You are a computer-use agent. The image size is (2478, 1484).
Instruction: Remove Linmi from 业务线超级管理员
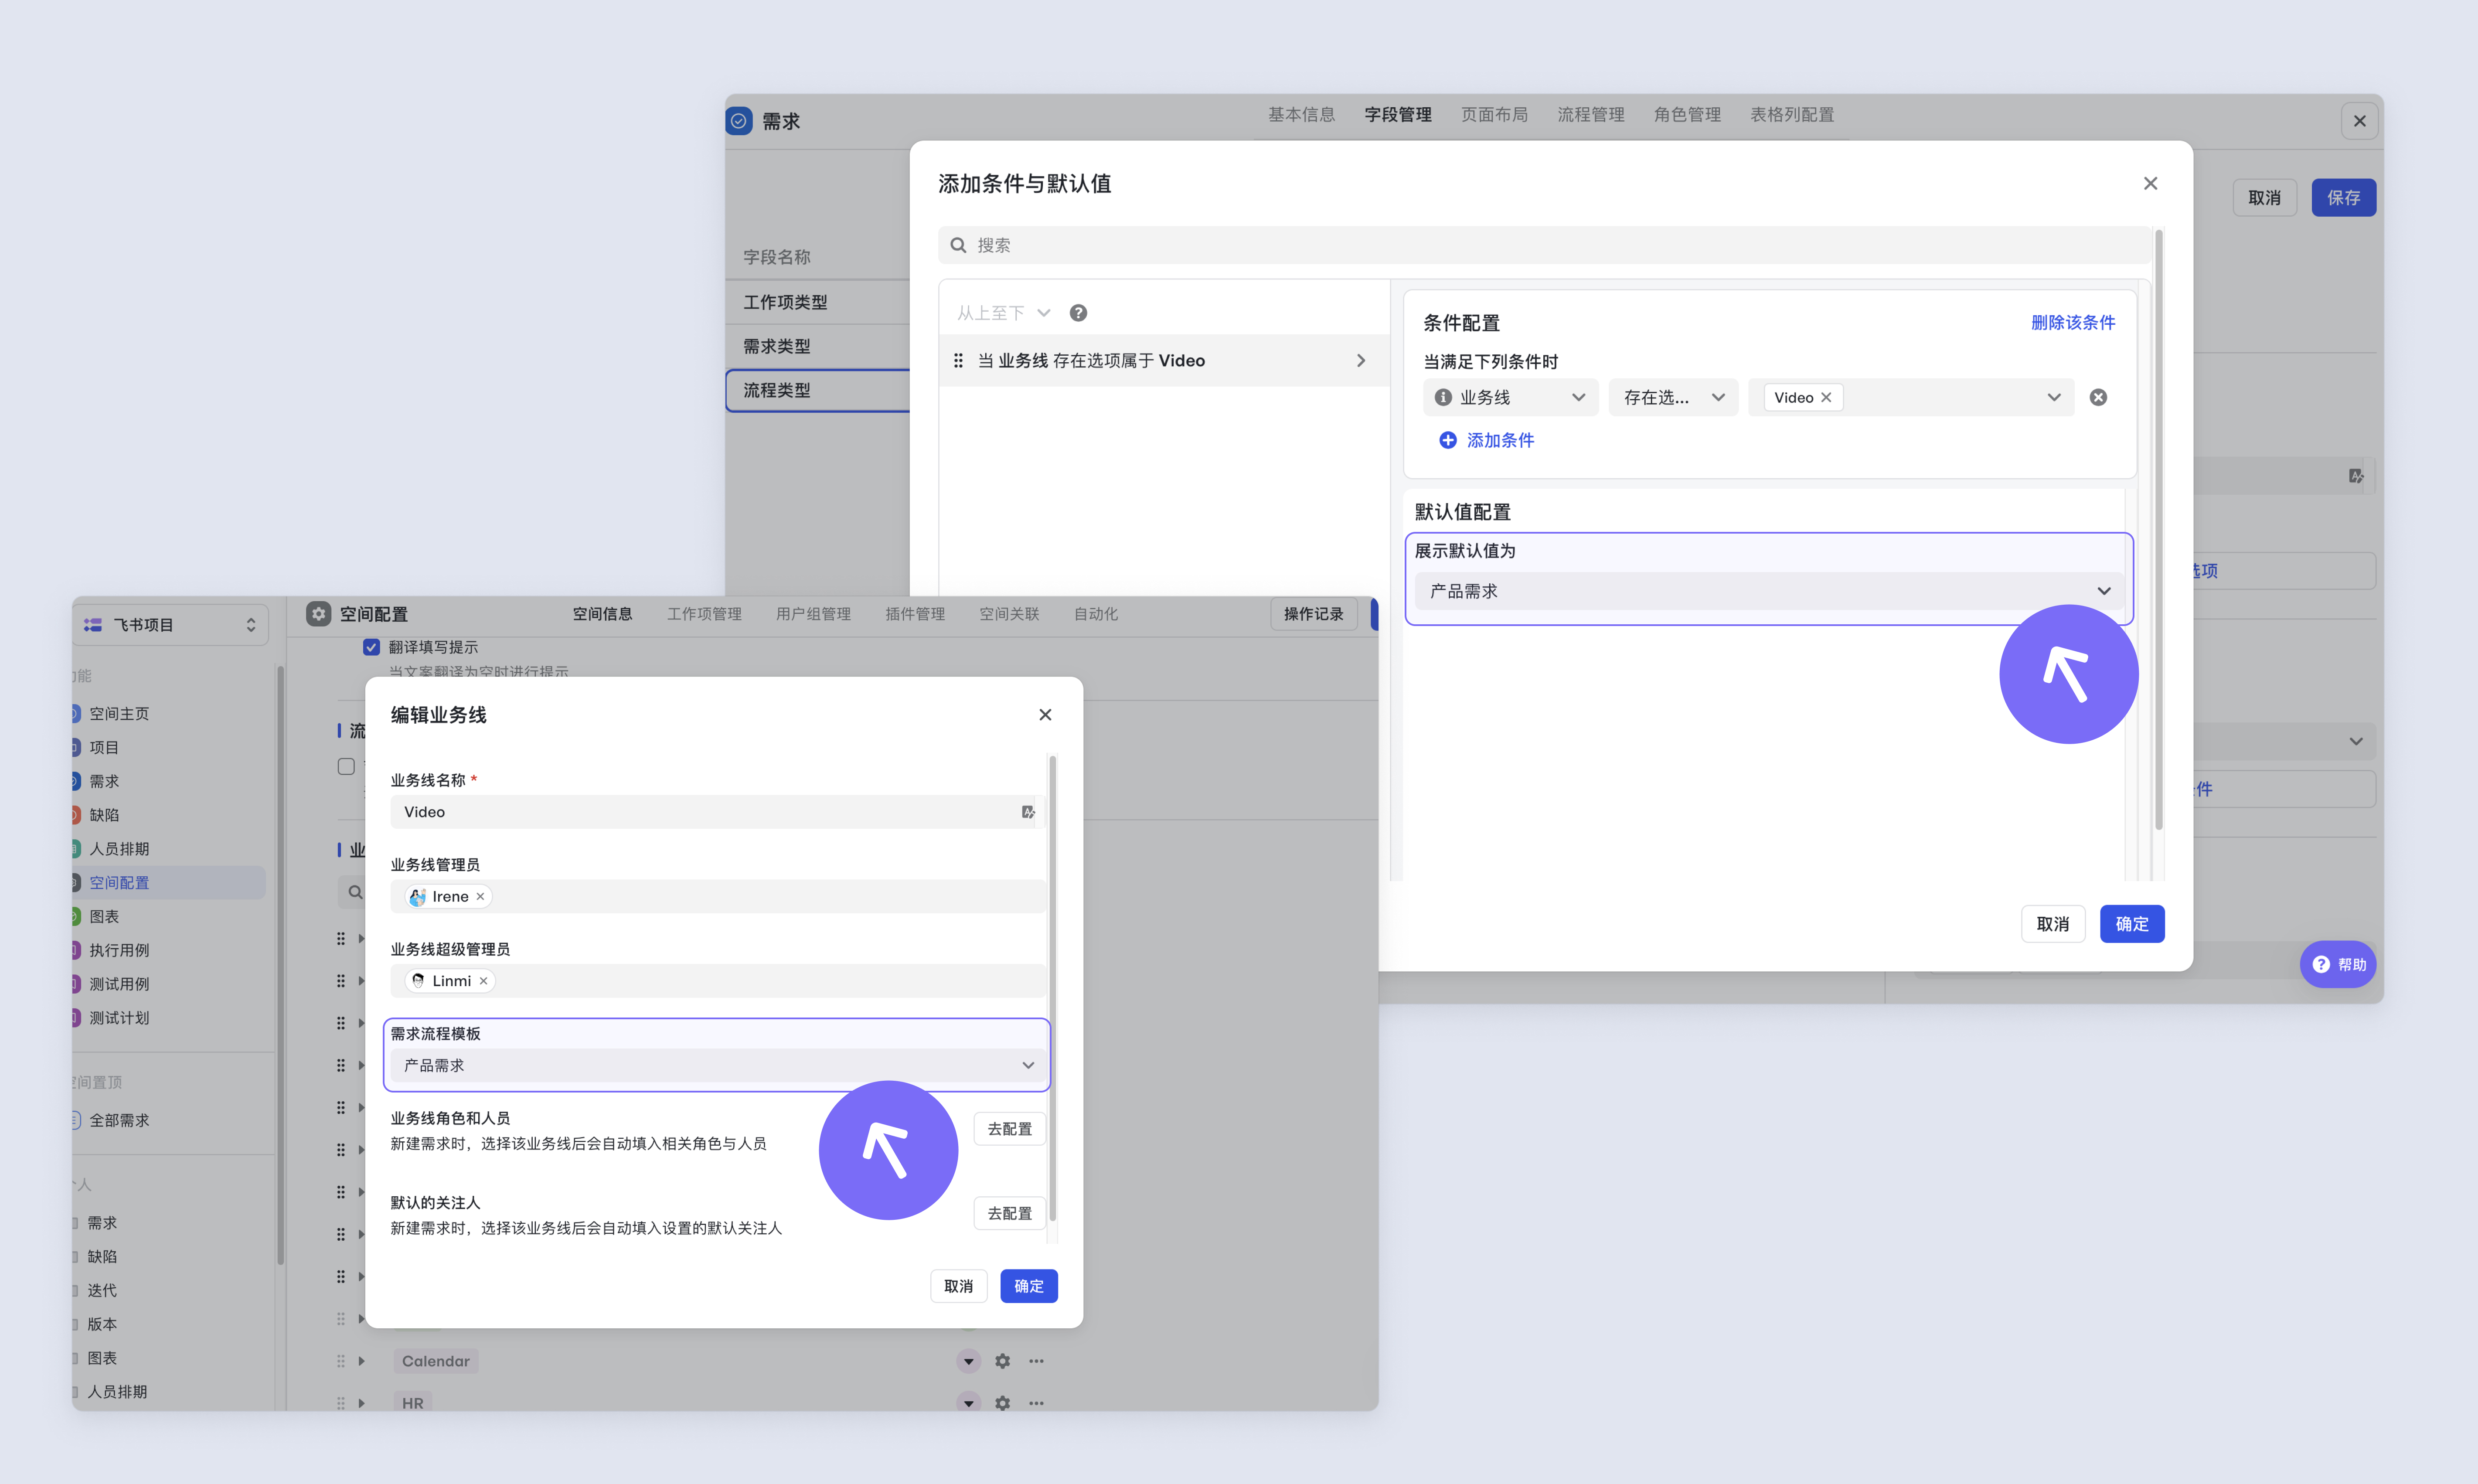483,981
